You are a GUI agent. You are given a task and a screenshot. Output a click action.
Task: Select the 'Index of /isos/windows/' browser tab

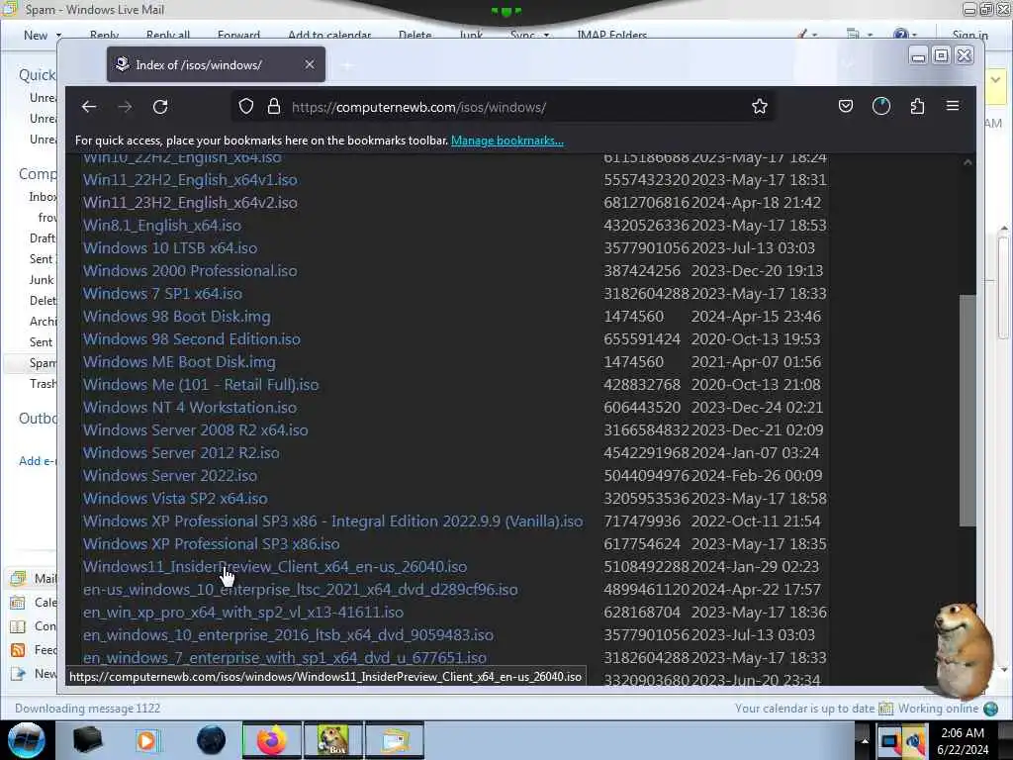216,64
